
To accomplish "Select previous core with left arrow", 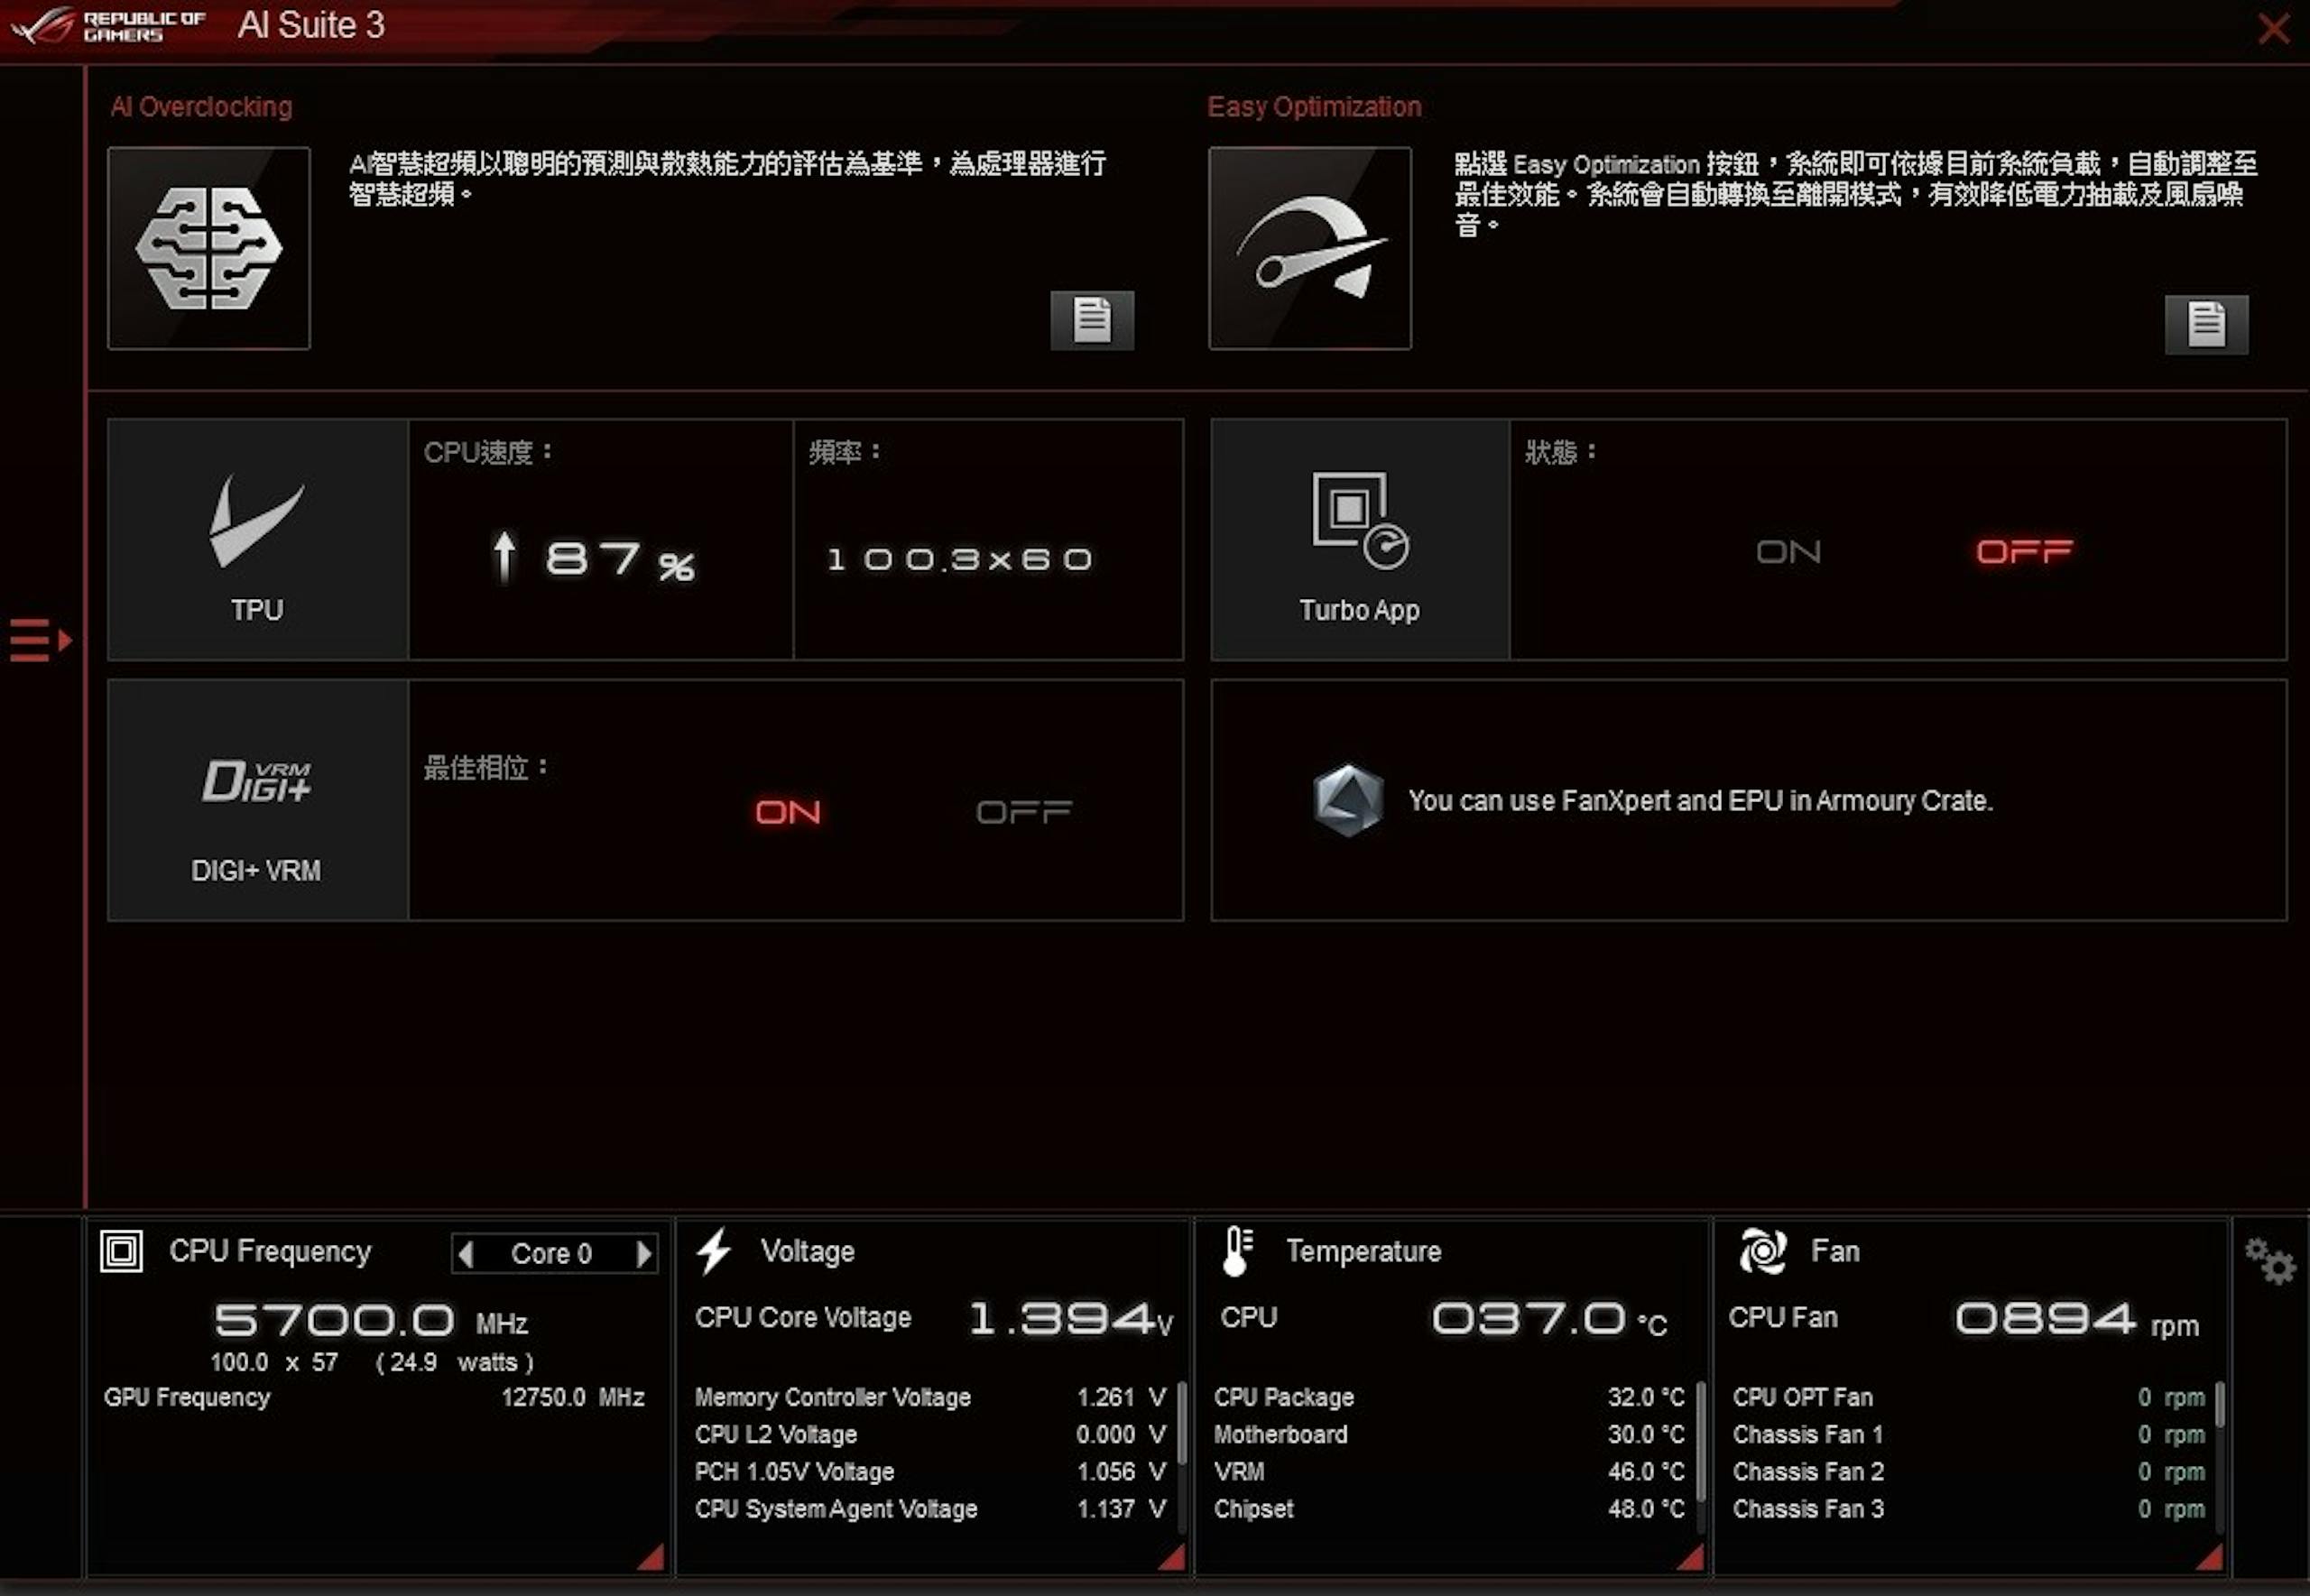I will (466, 1253).
